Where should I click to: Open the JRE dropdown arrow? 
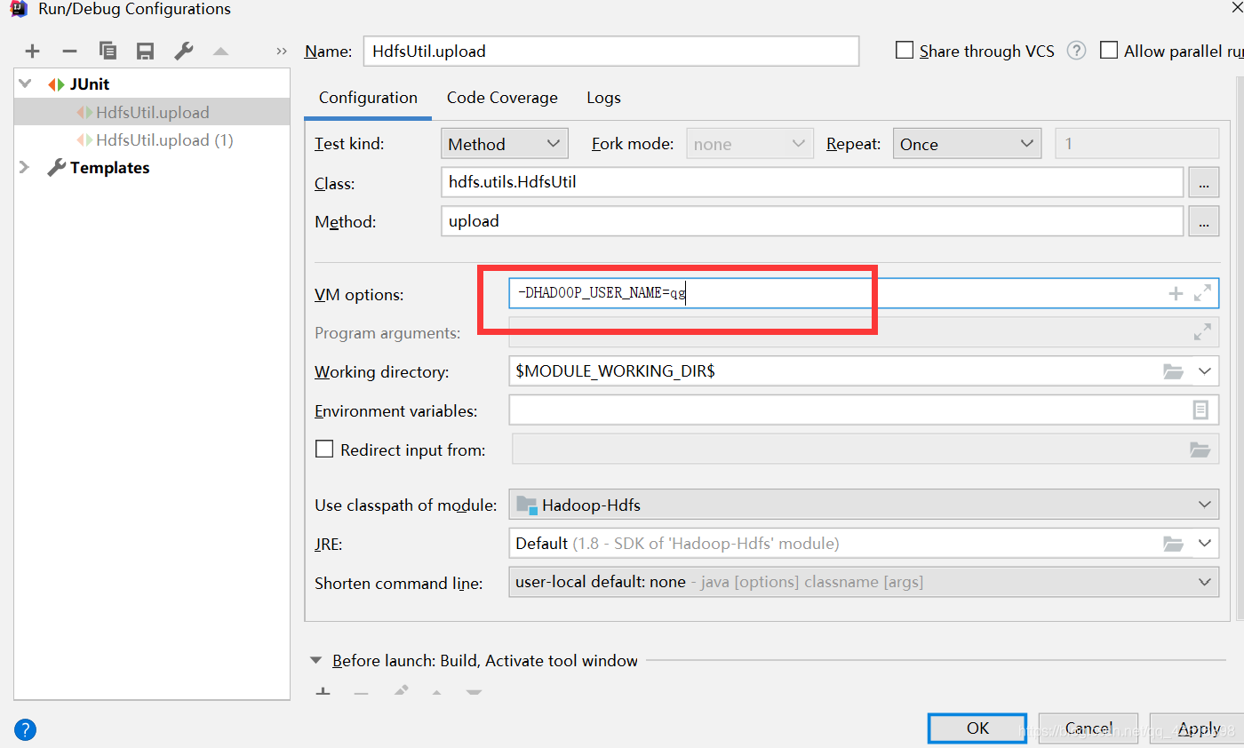coord(1205,543)
